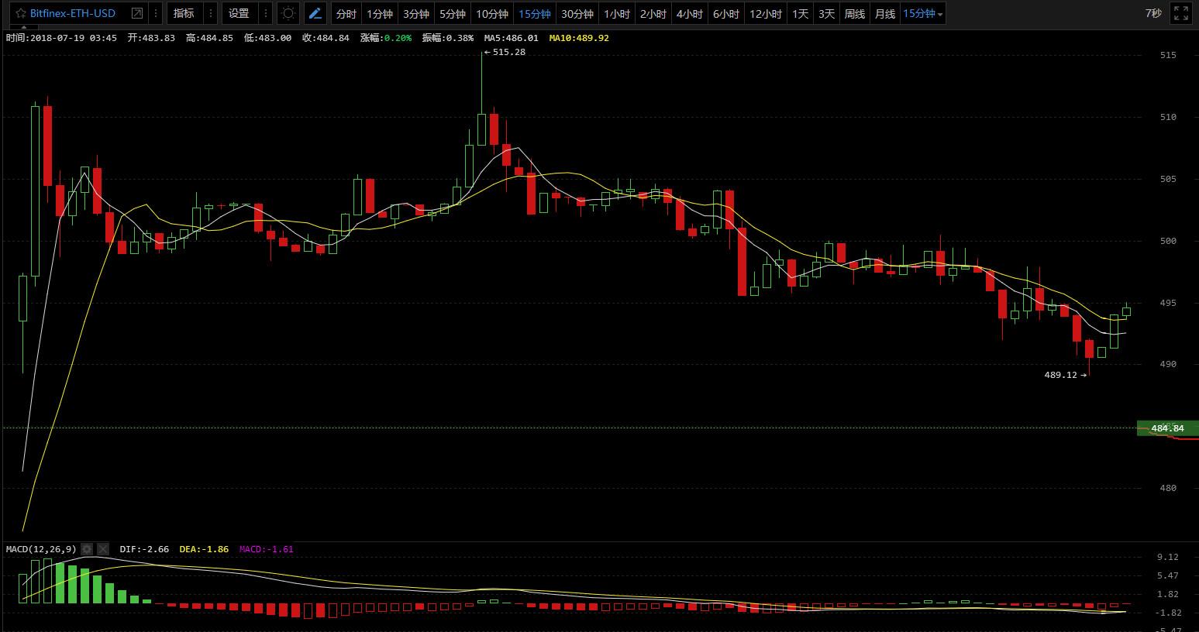Activate the drawing pencil tool
The height and width of the screenshot is (632, 1199).
(x=315, y=13)
